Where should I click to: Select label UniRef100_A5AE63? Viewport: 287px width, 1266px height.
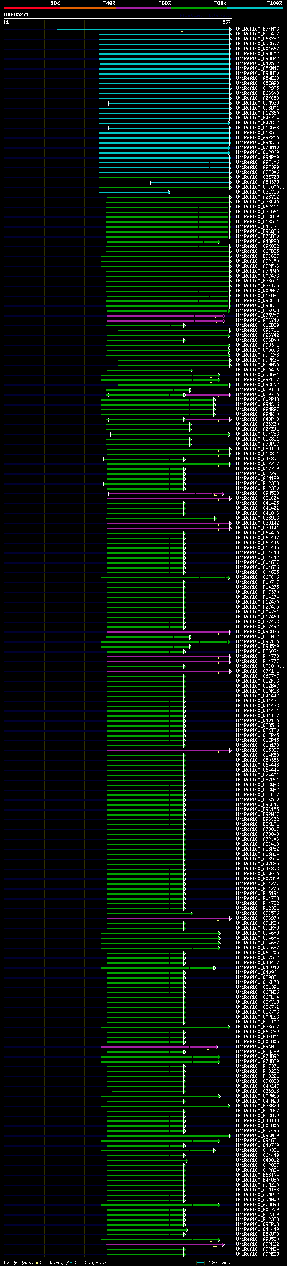tap(257, 78)
